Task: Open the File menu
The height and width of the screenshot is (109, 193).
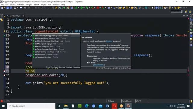Action: click(x=2, y=5)
